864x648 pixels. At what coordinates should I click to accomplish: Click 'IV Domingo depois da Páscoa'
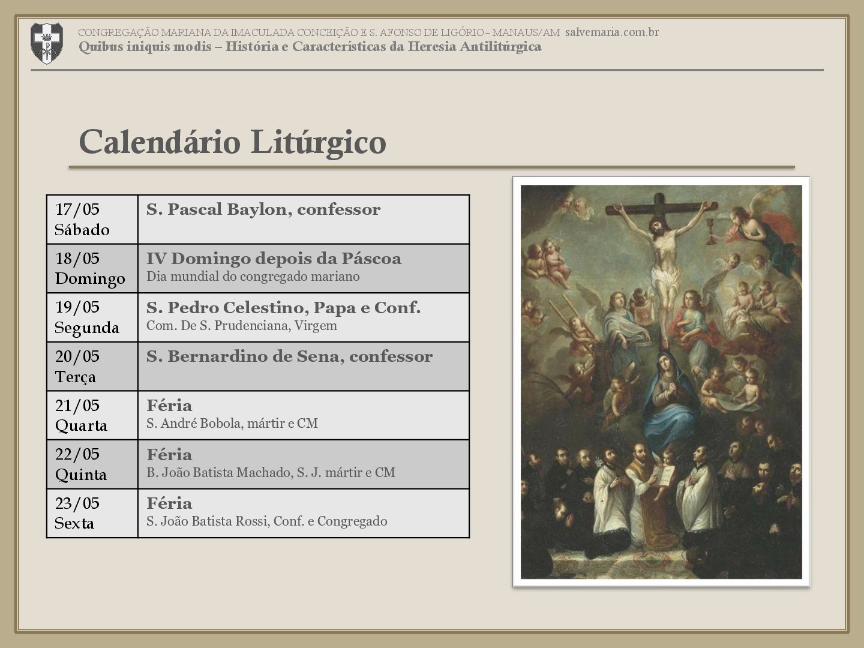(x=274, y=259)
